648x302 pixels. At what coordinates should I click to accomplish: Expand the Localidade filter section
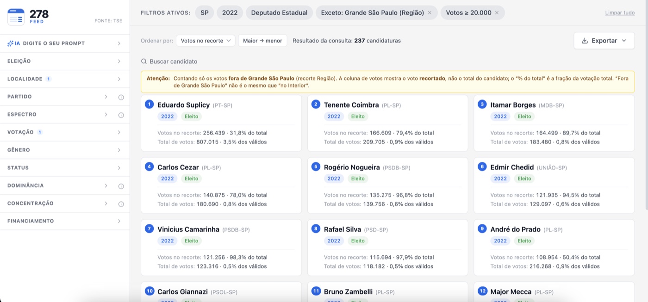[x=65, y=79]
